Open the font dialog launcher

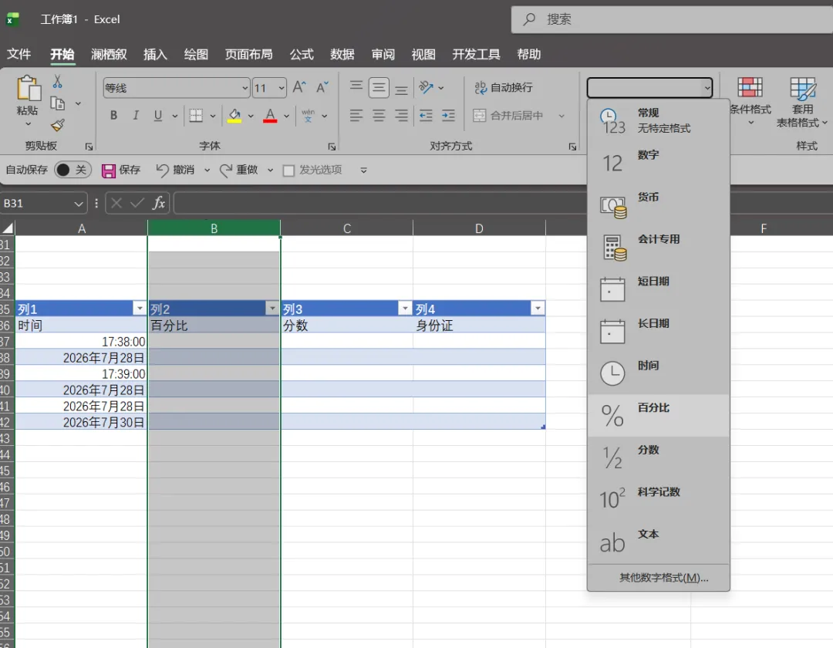click(332, 147)
